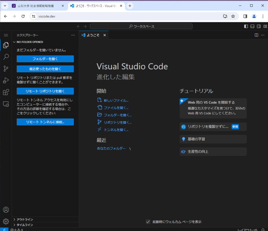This screenshot has width=268, height=231.
Task: Open the Accounts menu icon
Action: point(6,210)
